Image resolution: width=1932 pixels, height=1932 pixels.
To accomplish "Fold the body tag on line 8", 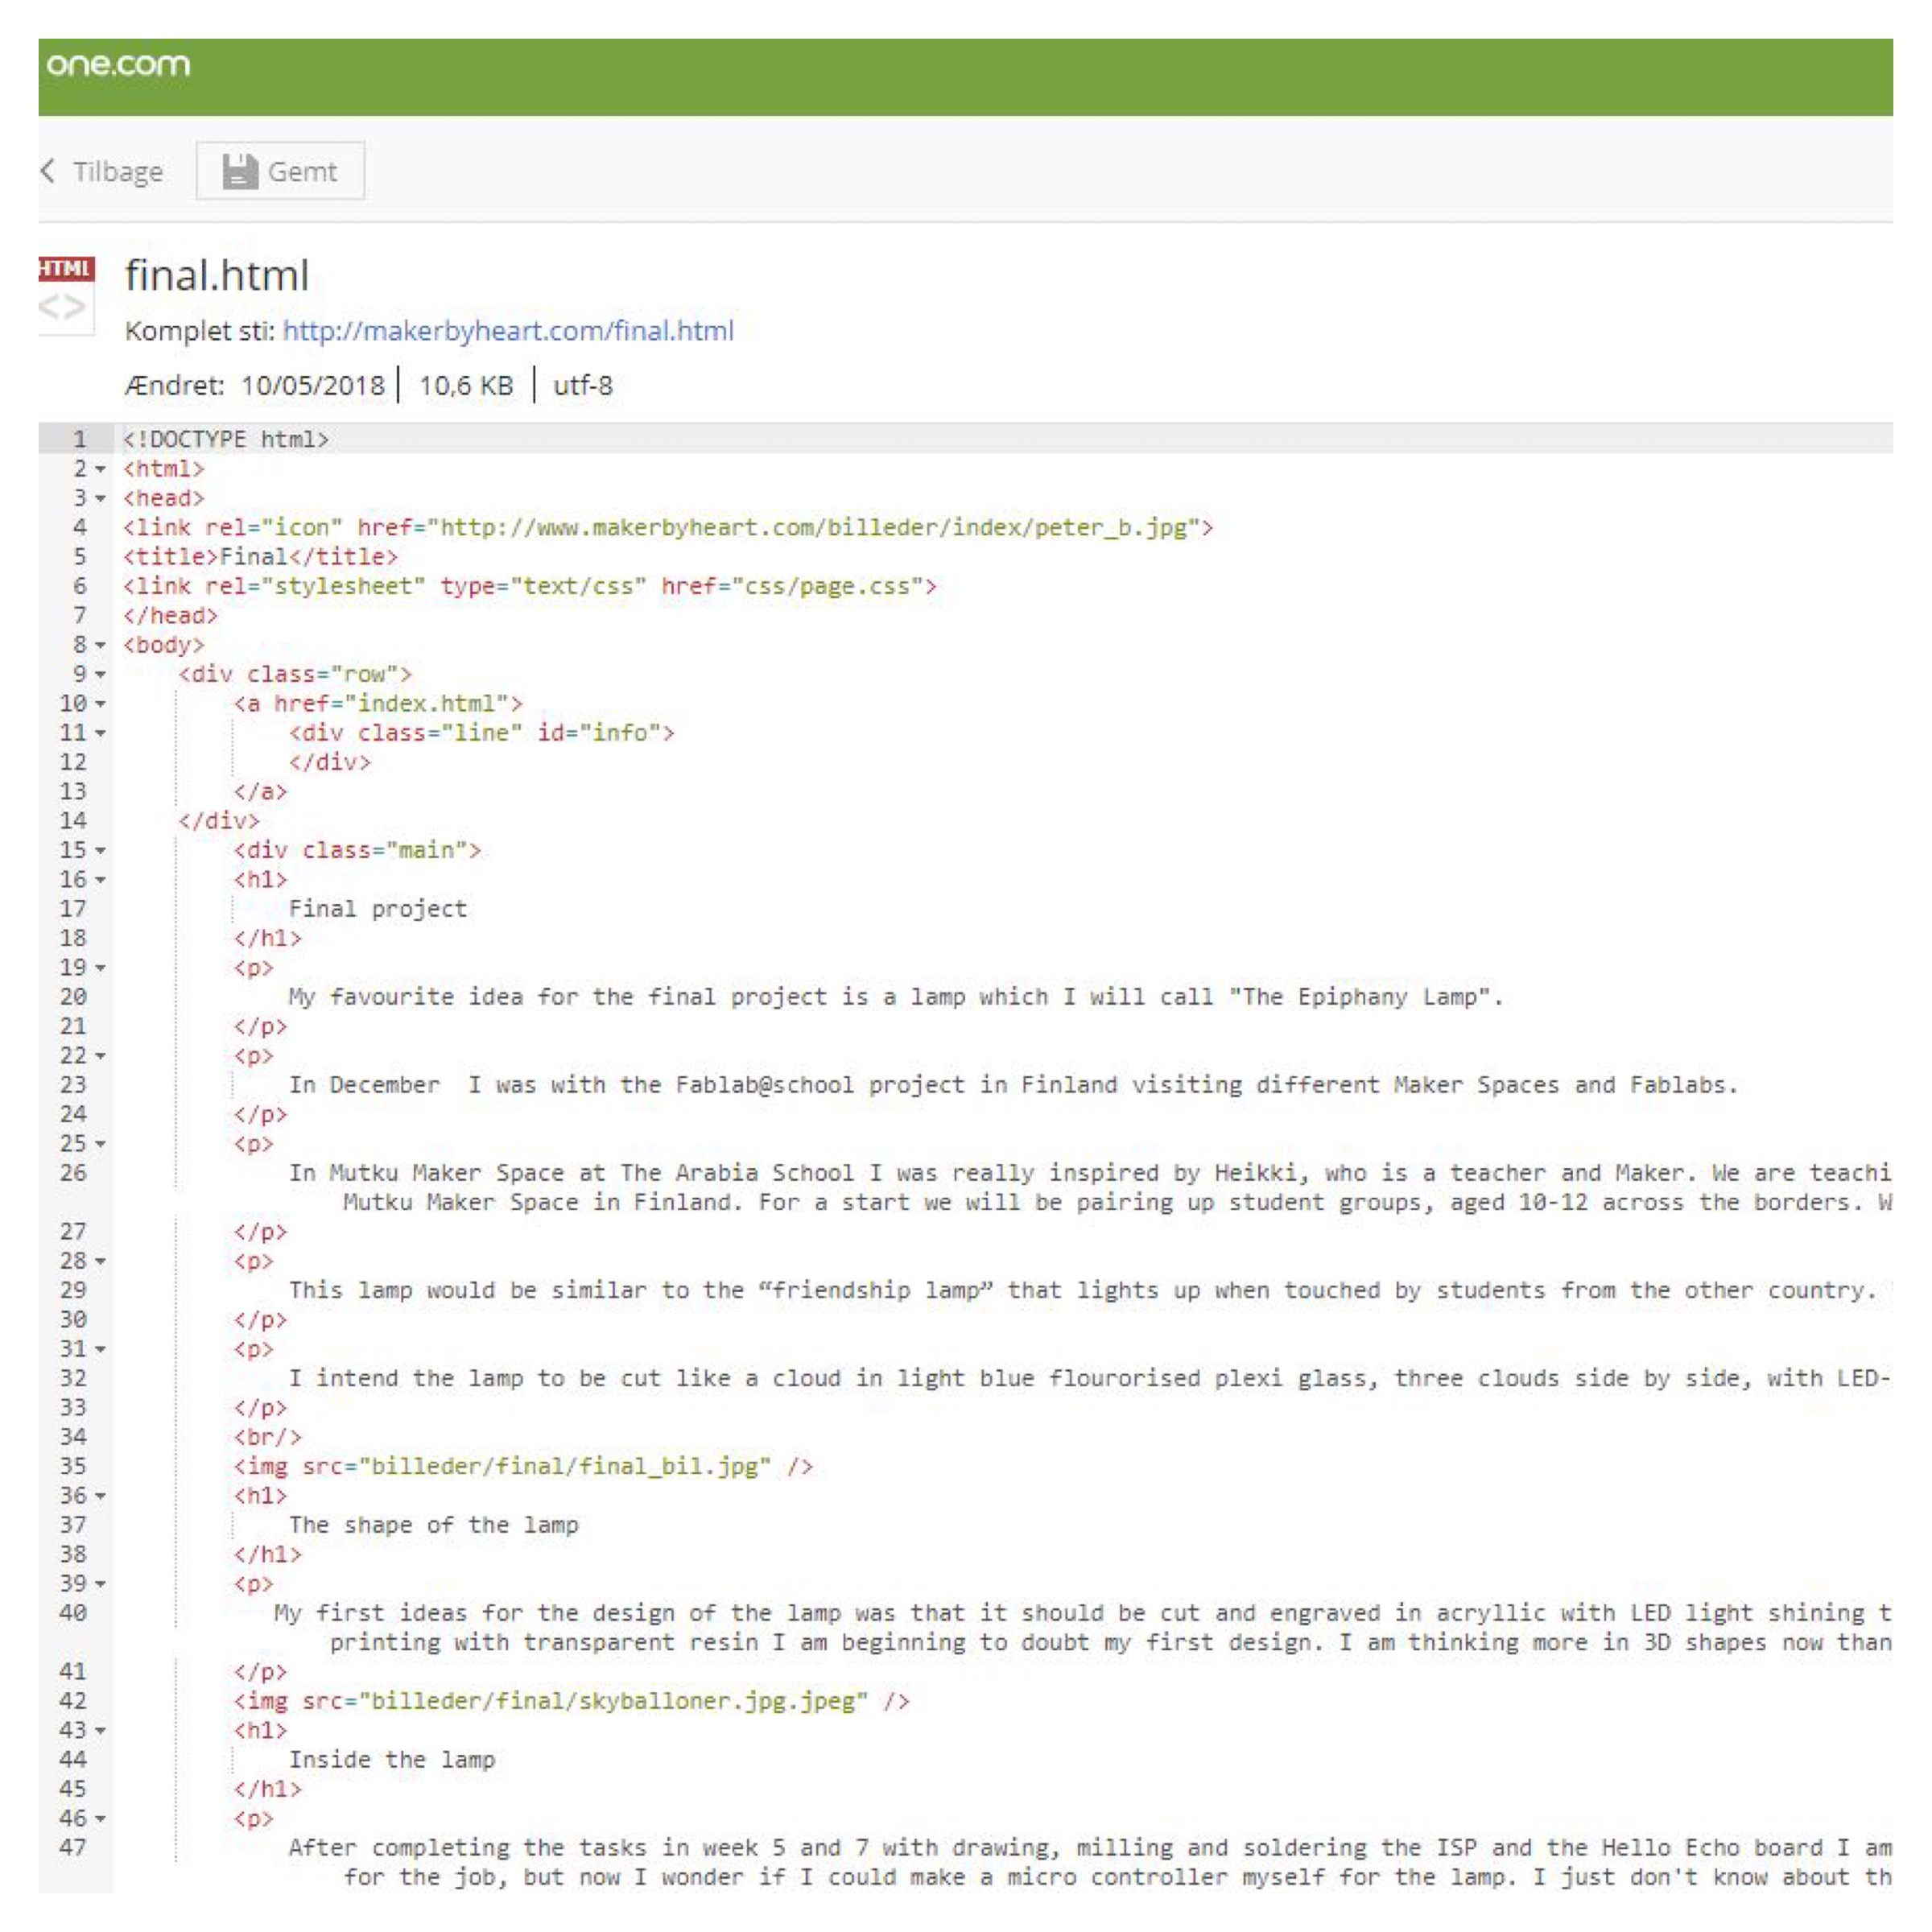I will tap(100, 645).
